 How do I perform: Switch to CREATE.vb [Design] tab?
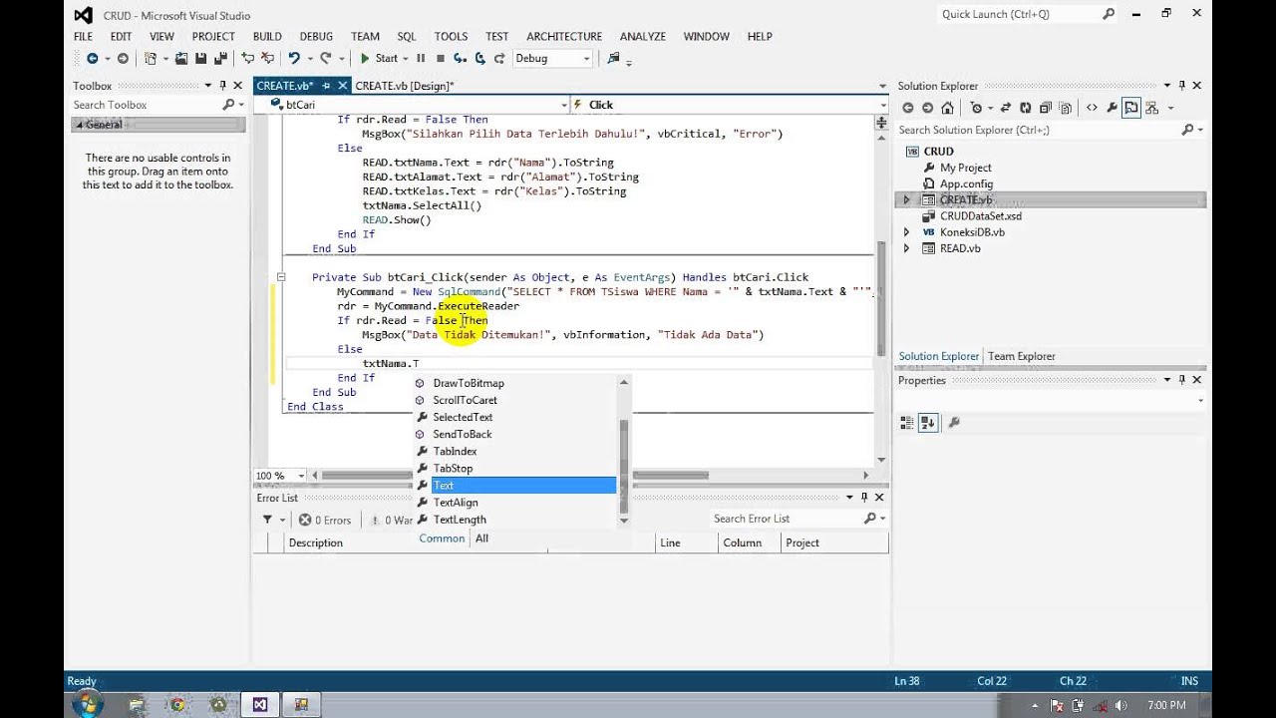click(x=405, y=86)
